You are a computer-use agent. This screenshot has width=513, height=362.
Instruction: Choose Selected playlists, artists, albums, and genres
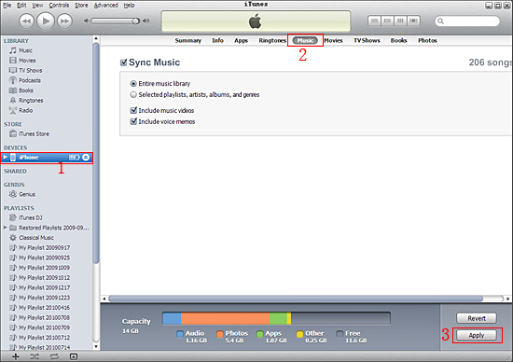[x=133, y=94]
